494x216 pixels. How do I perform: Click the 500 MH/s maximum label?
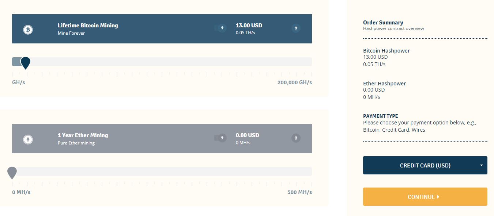(300, 192)
